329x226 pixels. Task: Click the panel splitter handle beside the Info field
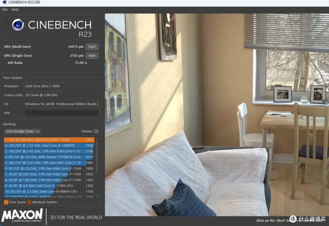click(x=104, y=120)
